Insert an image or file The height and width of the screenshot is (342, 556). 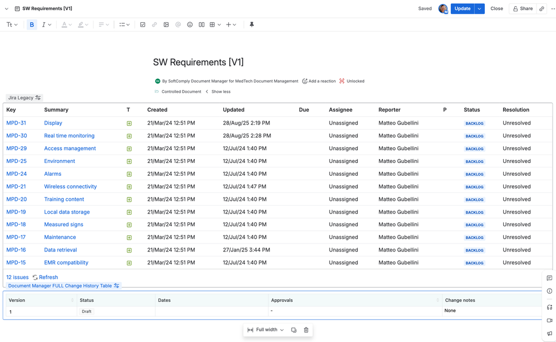(x=166, y=24)
